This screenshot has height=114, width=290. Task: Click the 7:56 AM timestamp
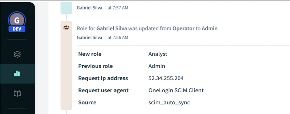tap(118, 38)
